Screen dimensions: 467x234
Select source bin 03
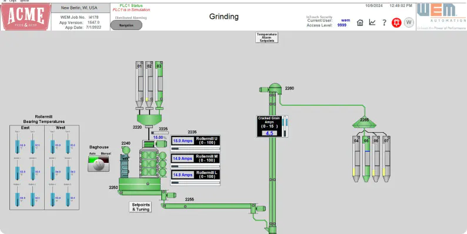coord(159,85)
